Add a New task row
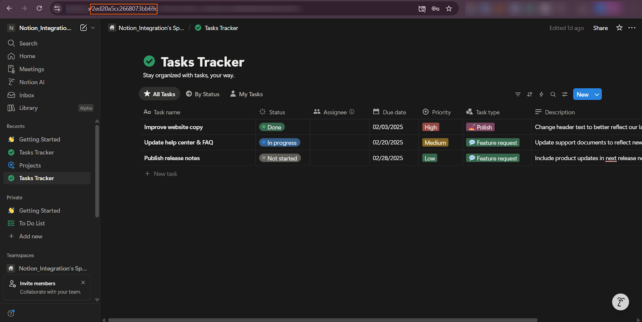This screenshot has height=322, width=642. point(161,174)
